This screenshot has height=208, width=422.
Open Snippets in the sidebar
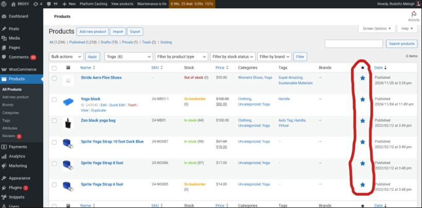pyautogui.click(x=16, y=197)
